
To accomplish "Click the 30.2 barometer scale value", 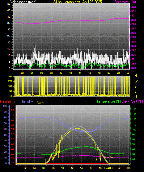I will click(x=133, y=7).
